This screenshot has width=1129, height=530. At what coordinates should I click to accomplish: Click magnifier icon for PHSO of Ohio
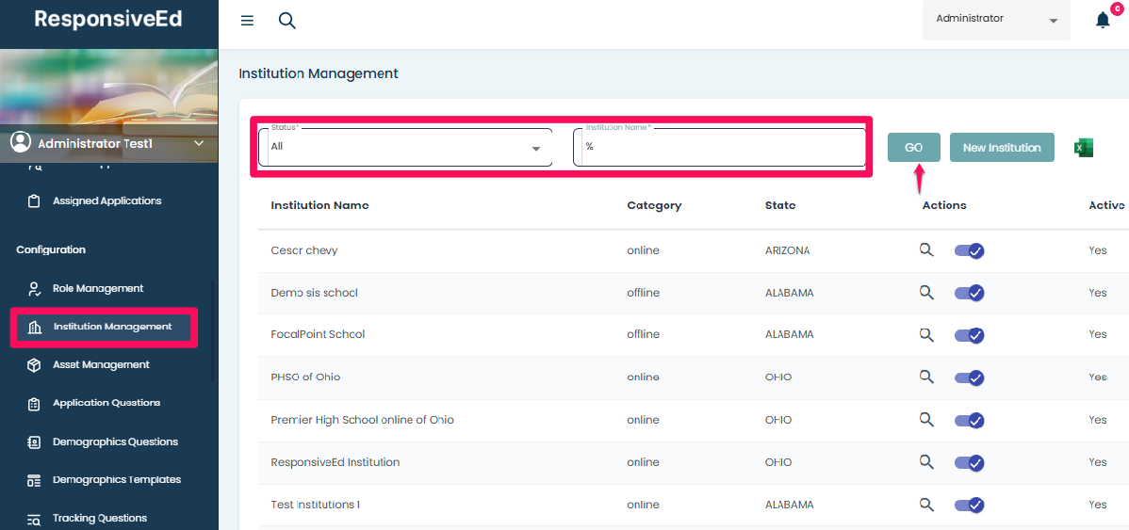coord(926,377)
